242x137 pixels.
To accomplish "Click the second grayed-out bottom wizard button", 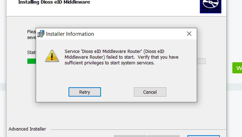I will 163,136.
